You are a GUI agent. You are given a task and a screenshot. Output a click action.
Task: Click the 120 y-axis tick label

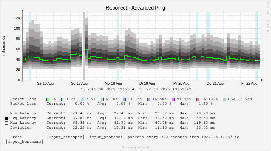point(17,18)
